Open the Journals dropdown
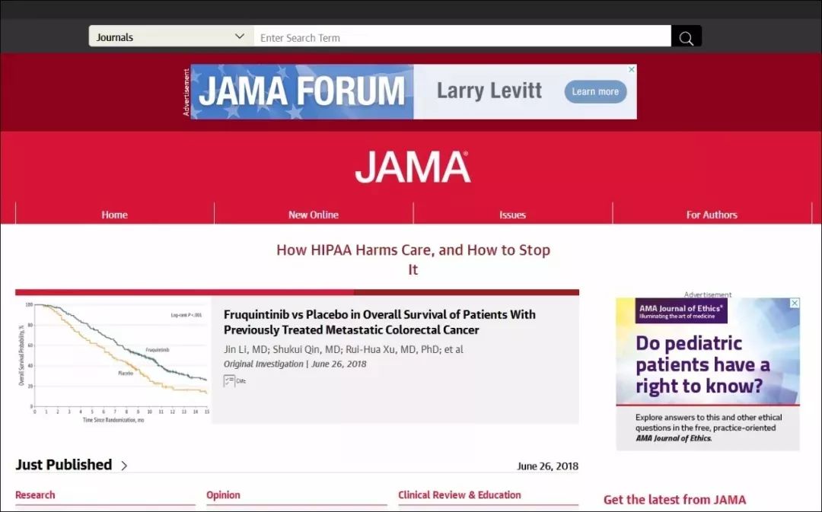822x512 pixels. coord(171,37)
